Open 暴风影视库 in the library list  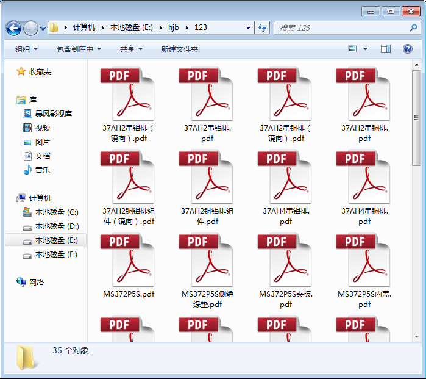[53, 114]
